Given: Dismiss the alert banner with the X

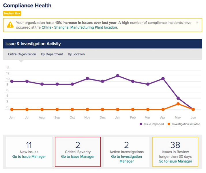Looking at the screenshot, I should click(x=197, y=23).
